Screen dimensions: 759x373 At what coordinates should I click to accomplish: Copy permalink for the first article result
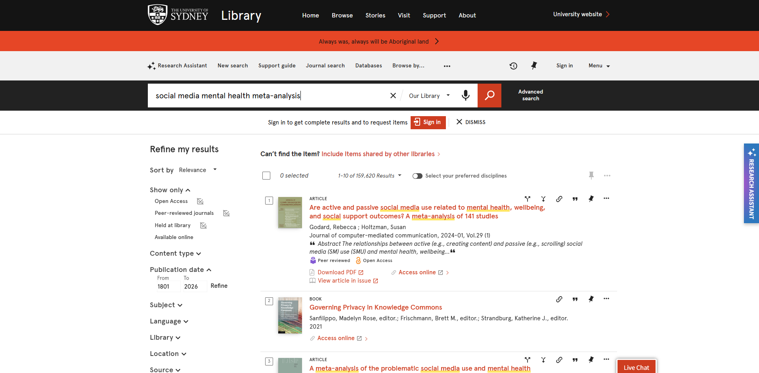click(559, 199)
